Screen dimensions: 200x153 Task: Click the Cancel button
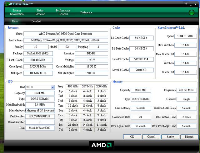(x=151, y=137)
